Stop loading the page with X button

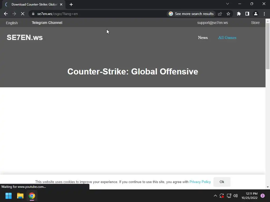point(23,14)
